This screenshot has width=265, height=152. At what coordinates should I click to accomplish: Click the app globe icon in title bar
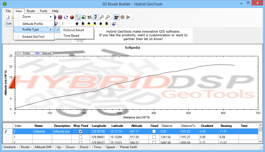tap(5, 4)
